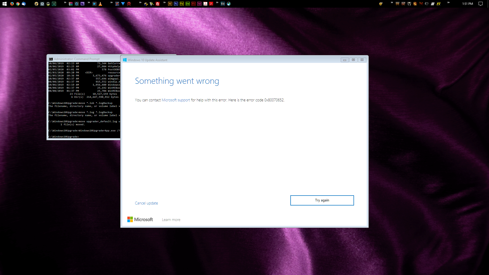Image resolution: width=489 pixels, height=275 pixels.
Task: Launch EverQuest EQ icon in taskbar
Action: (x=398, y=4)
